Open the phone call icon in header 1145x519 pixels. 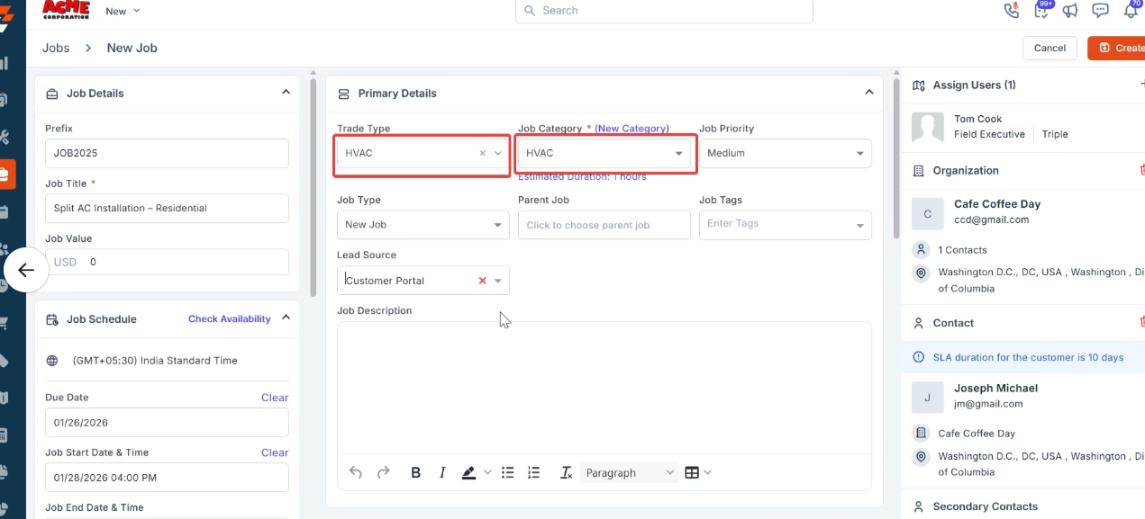1011,11
